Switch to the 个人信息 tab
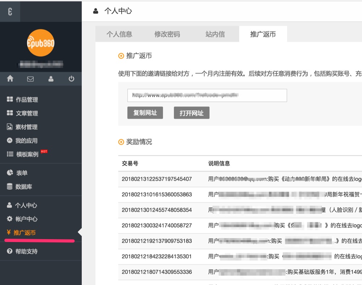Image resolution: width=362 pixels, height=285 pixels. point(119,34)
